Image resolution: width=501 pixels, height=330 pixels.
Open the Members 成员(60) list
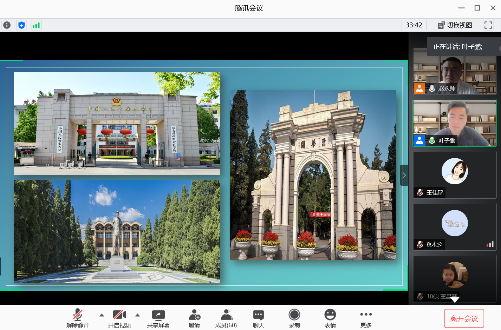pyautogui.click(x=226, y=319)
